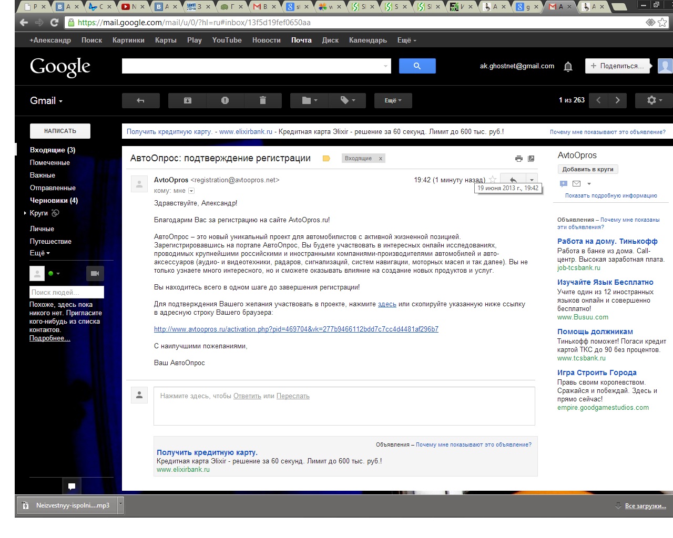Click the здесь confirmation link
This screenshot has width=673, height=538.
[x=387, y=304]
